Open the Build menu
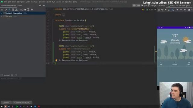Viewport: 193px width, 108px height. click(x=49, y=2)
